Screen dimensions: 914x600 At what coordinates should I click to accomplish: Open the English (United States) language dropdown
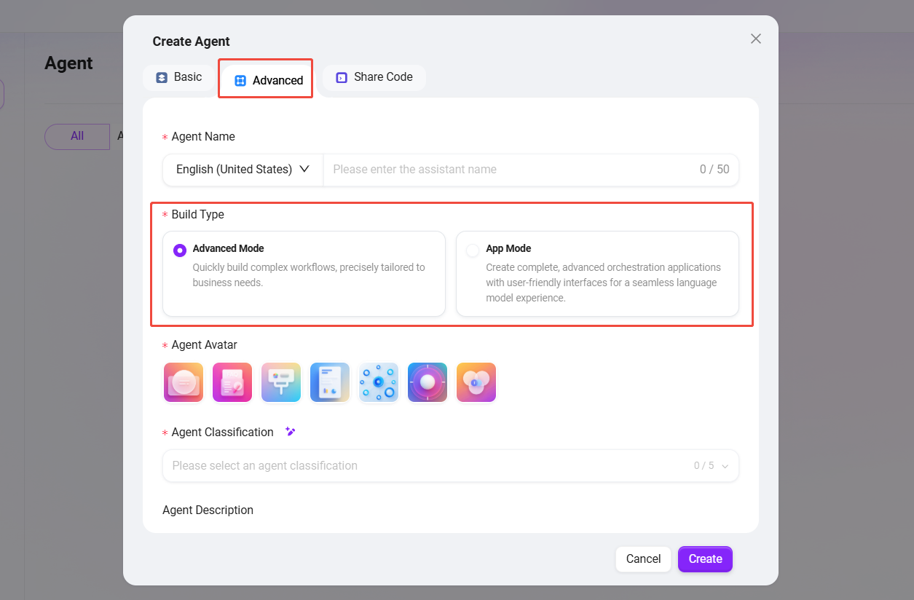click(x=243, y=170)
